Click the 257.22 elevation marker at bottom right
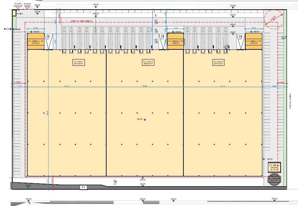This screenshot has height=206, width=298. [x=274, y=201]
